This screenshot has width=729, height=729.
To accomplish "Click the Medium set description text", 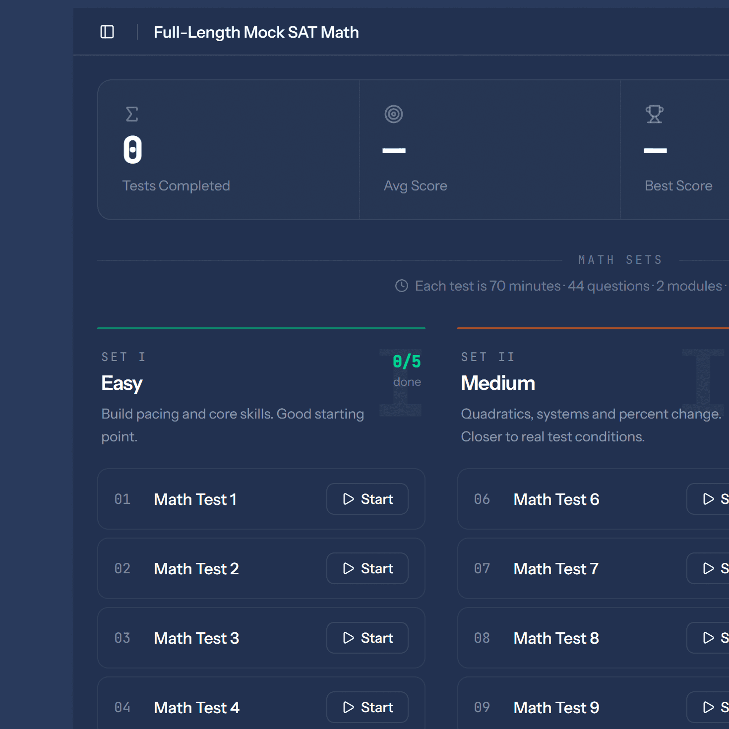I will [591, 425].
